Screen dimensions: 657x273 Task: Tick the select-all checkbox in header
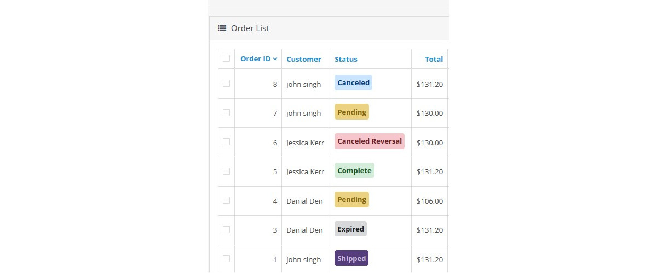[226, 58]
